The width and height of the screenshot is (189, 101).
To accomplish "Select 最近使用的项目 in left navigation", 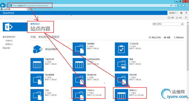I will pos(9,37).
